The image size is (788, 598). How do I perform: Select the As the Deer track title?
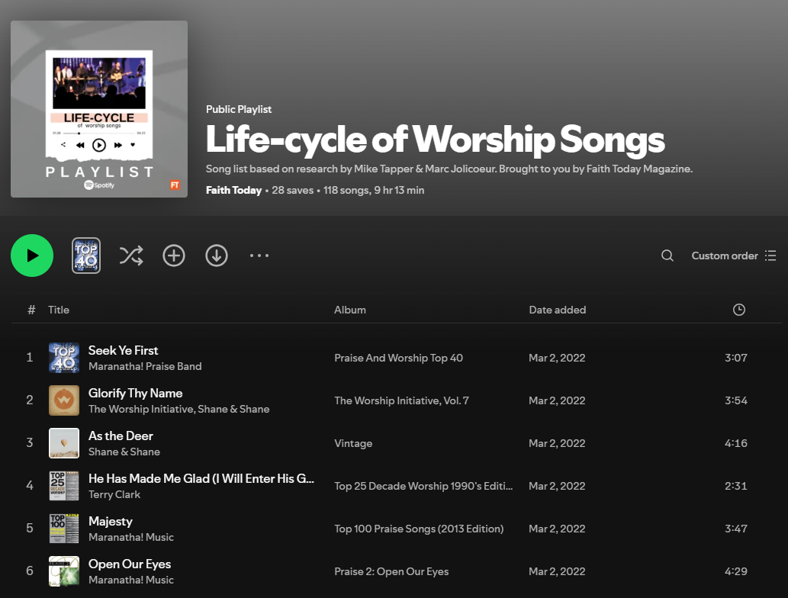tap(121, 436)
